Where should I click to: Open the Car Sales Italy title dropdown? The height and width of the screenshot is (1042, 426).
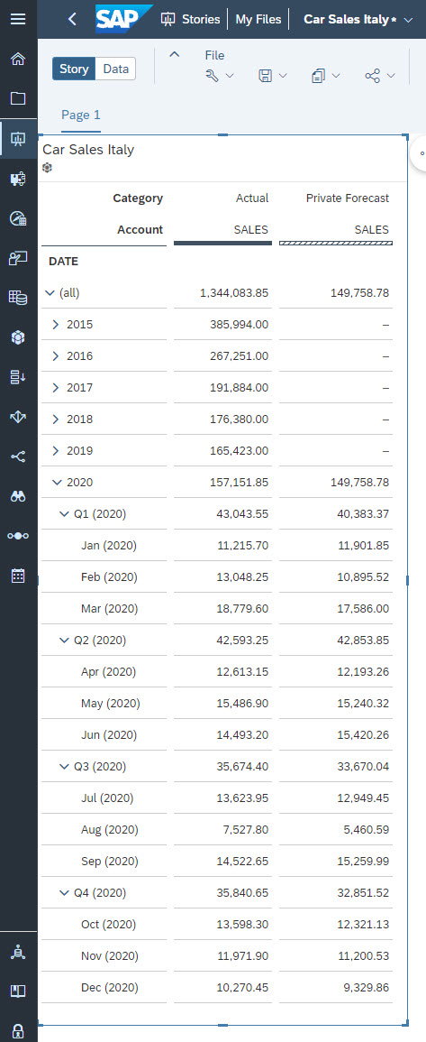(x=408, y=19)
